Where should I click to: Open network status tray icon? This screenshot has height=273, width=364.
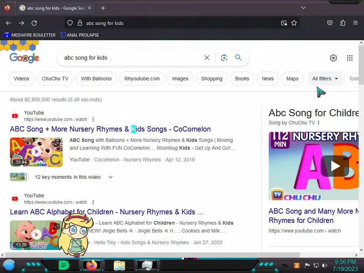pos(316,265)
